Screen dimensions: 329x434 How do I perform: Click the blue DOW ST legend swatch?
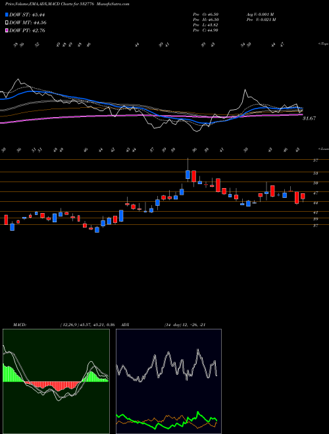click(x=7, y=14)
